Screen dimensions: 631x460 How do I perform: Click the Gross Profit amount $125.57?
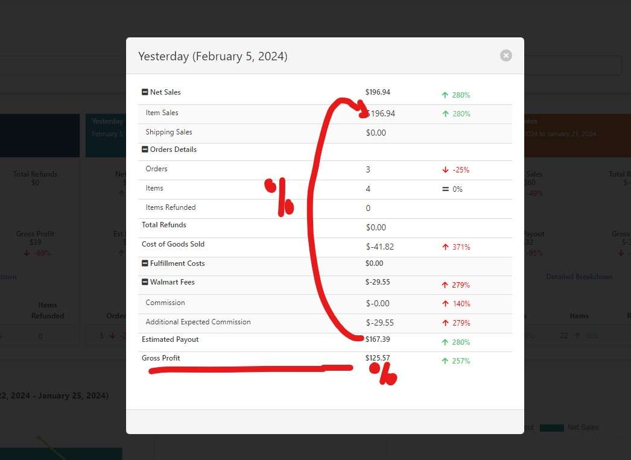point(378,358)
